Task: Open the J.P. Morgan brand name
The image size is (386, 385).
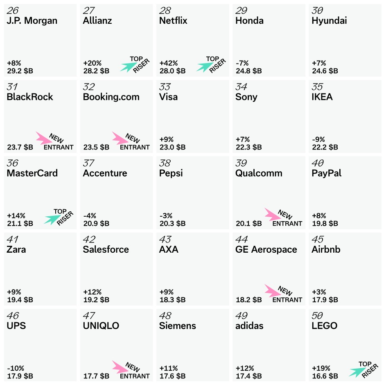Action: coord(32,20)
